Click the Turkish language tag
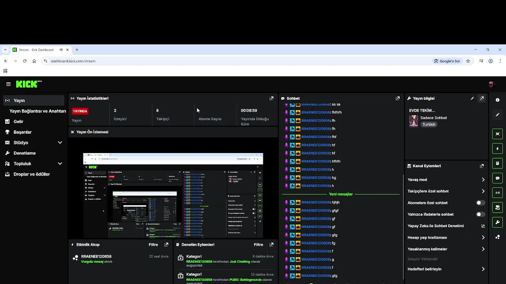Screen dimensions: 506x284 point(429,124)
